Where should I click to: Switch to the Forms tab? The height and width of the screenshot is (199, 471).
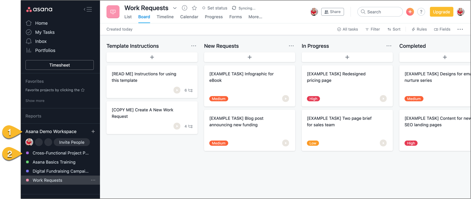tap(236, 17)
